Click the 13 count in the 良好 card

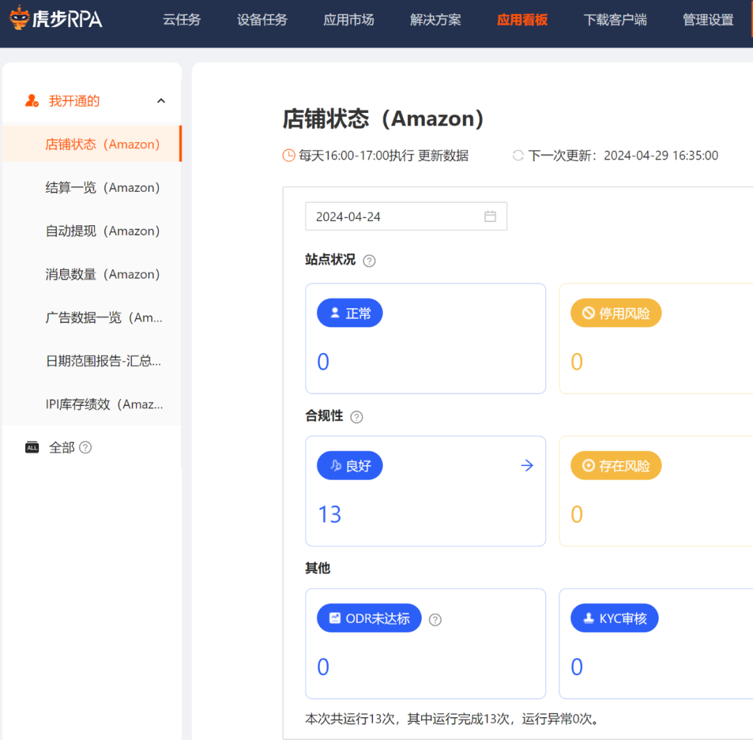click(x=329, y=514)
